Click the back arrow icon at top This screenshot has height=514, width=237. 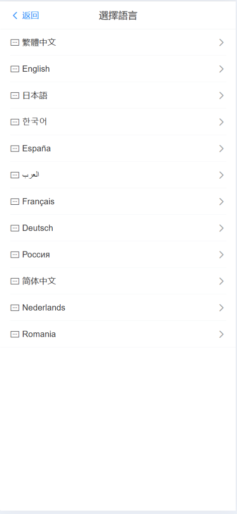pos(15,16)
